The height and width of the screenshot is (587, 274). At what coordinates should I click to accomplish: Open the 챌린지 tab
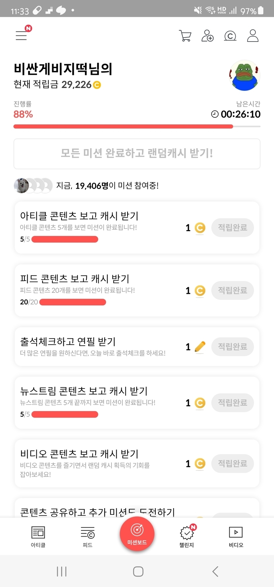click(x=187, y=537)
